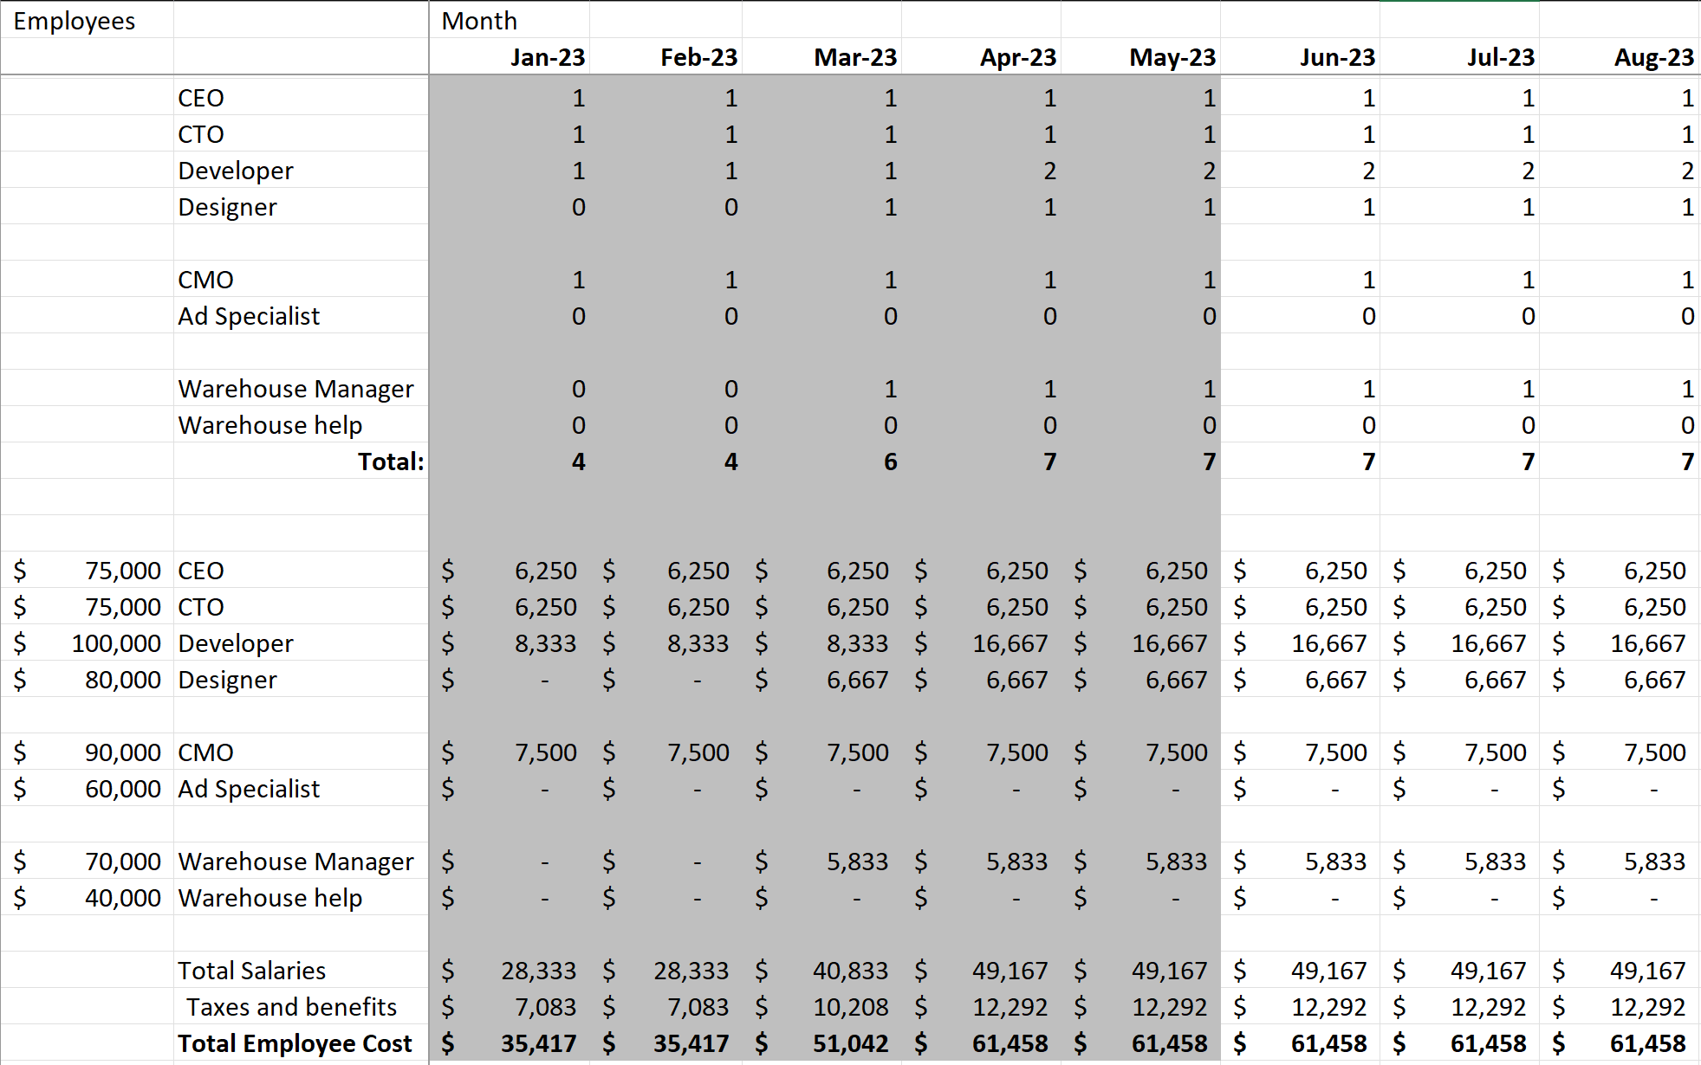Click the Jul-23 column header cell

(1459, 56)
